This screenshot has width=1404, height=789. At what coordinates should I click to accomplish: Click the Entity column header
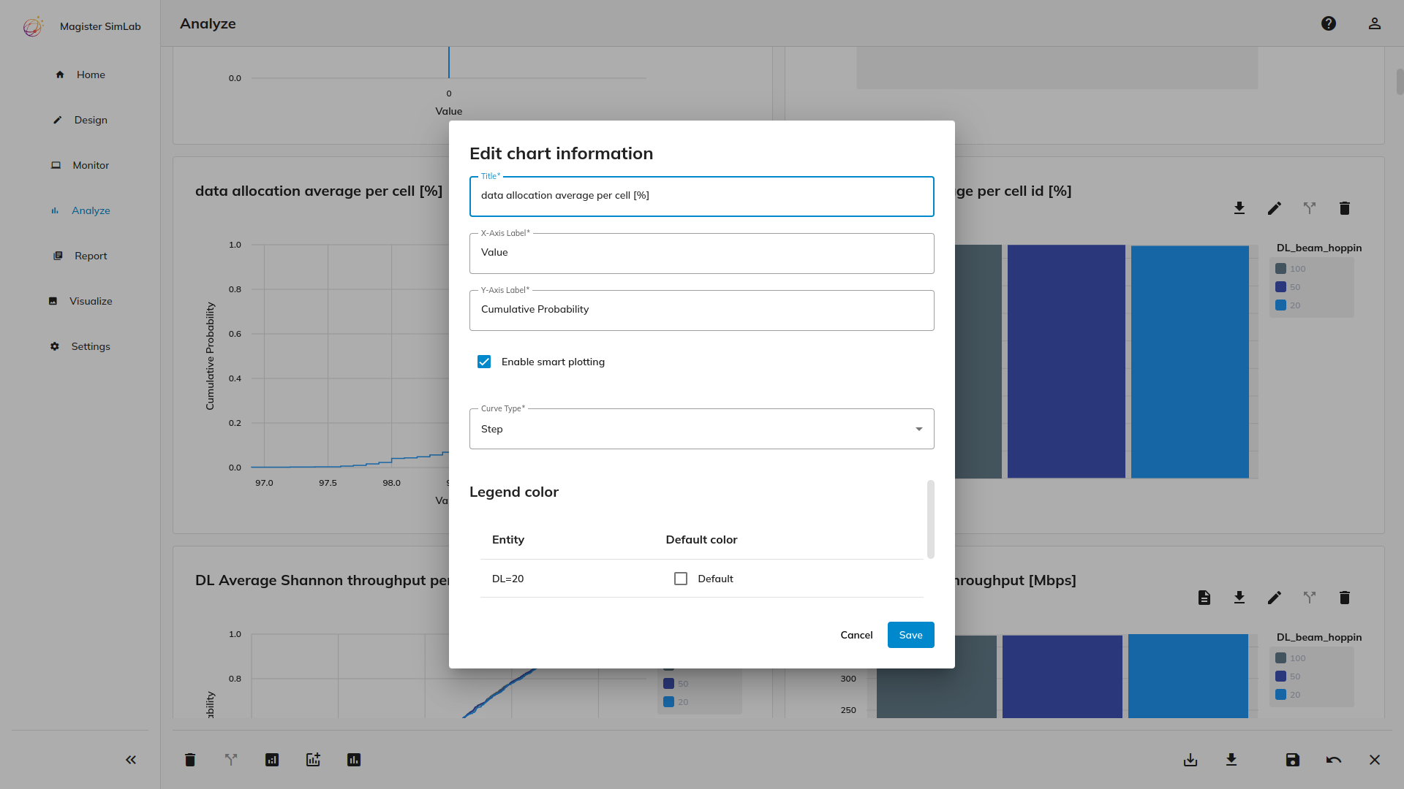point(508,540)
